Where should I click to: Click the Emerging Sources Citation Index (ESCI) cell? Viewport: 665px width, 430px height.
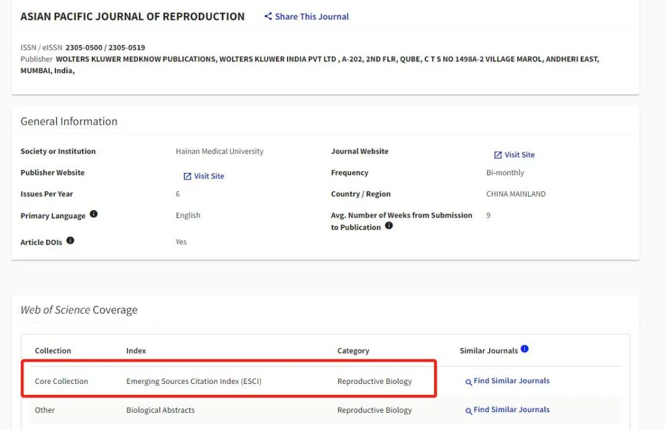(x=193, y=381)
